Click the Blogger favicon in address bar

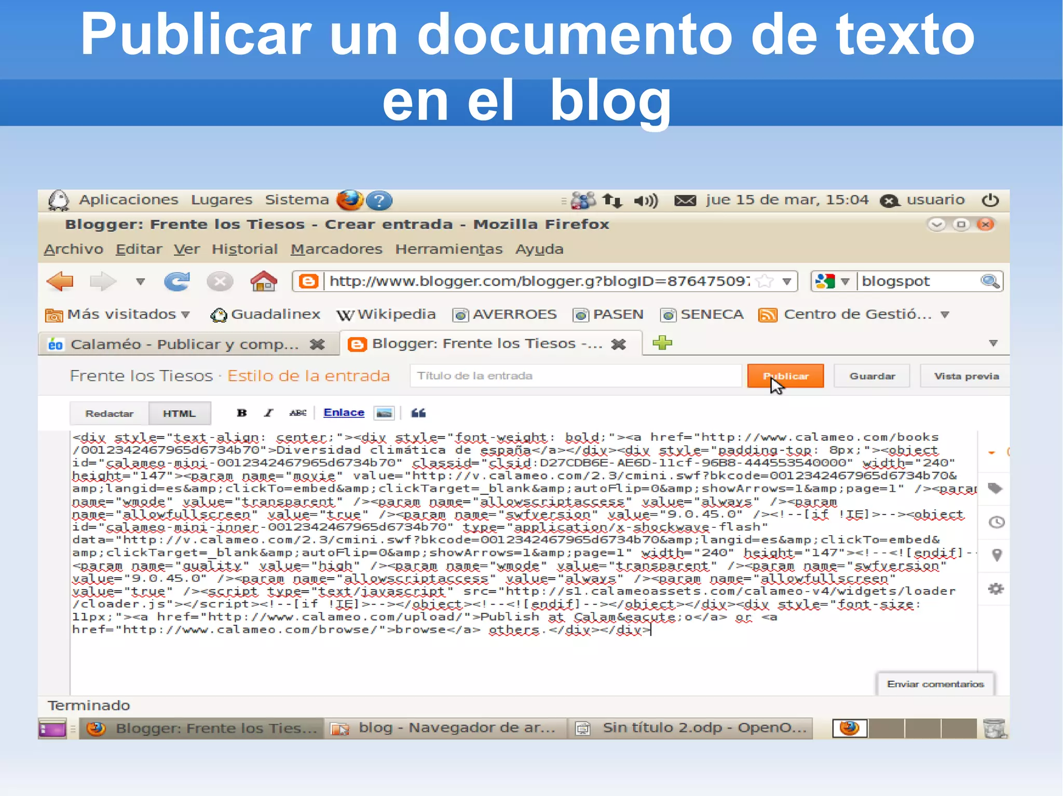click(x=309, y=282)
